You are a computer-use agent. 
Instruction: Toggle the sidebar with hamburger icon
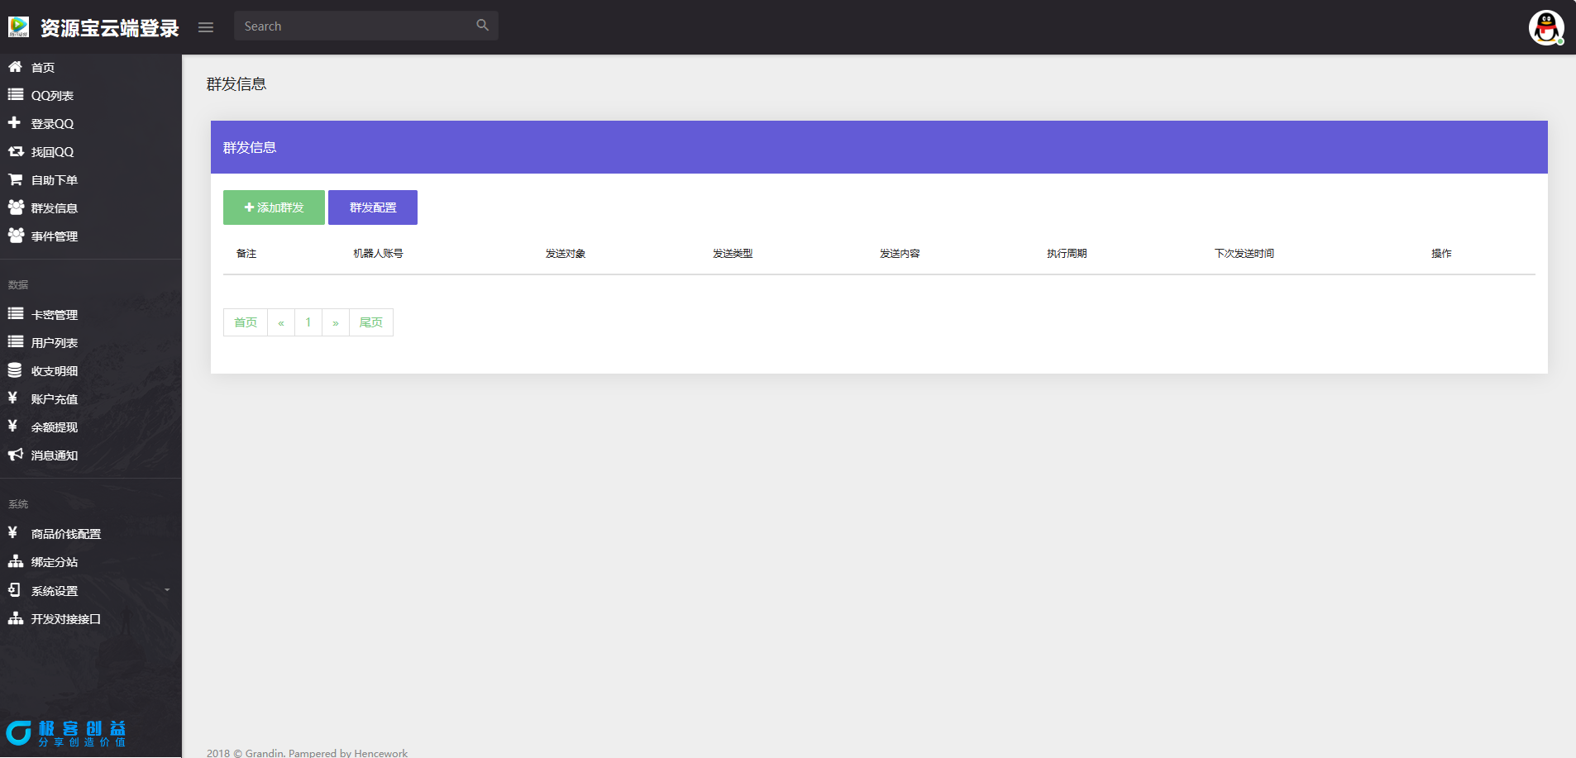(206, 27)
